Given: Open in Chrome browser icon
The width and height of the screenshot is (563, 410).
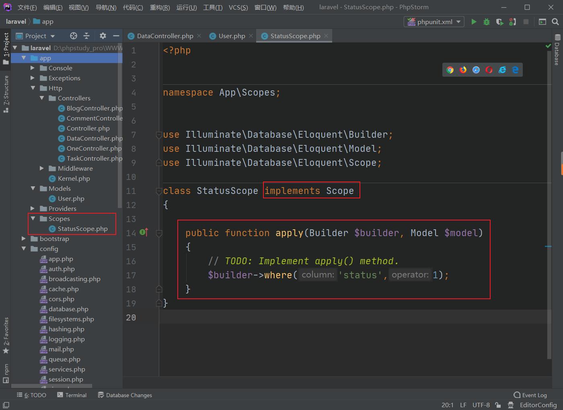Looking at the screenshot, I should [x=450, y=70].
